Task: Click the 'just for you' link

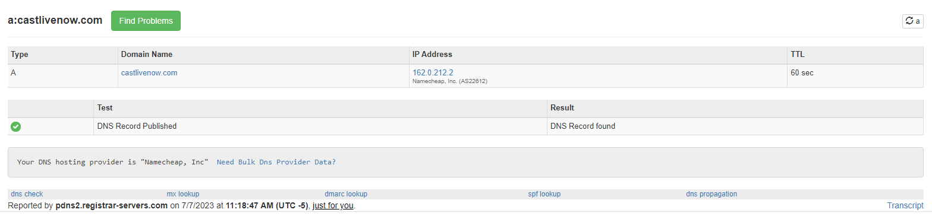Action: coord(333,205)
